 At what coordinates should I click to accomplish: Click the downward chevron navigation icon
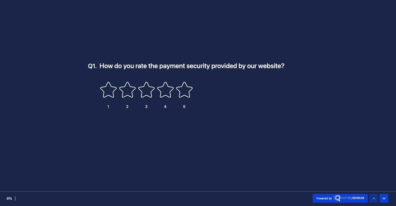(x=384, y=198)
